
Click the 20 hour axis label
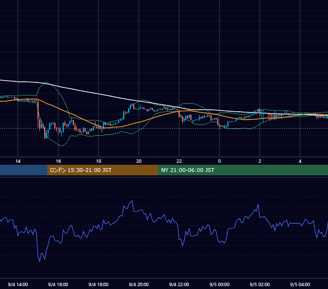pos(139,161)
